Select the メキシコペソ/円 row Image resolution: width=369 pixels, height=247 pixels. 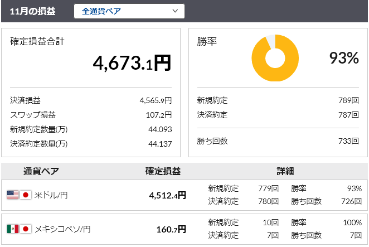pos(184,229)
